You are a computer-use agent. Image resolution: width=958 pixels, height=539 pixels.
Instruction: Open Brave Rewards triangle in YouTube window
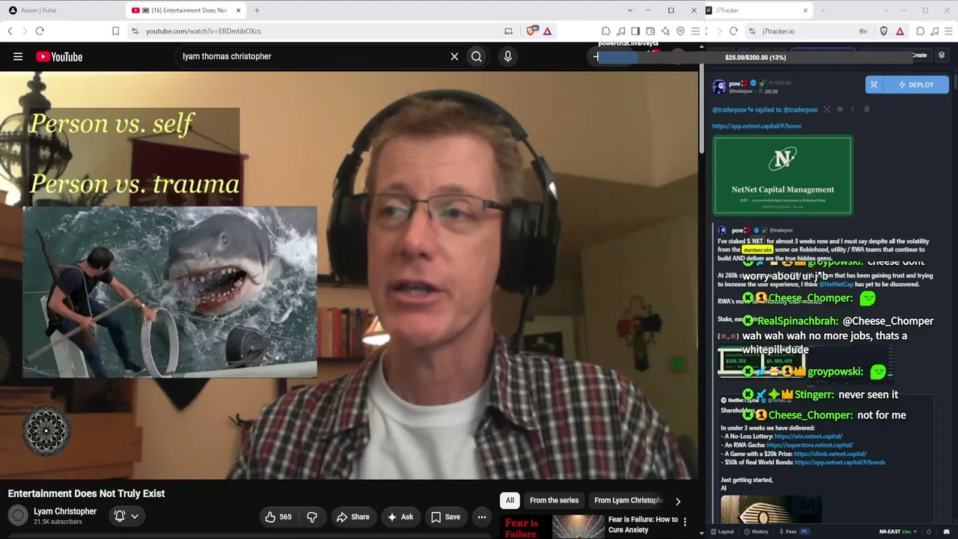coord(548,31)
